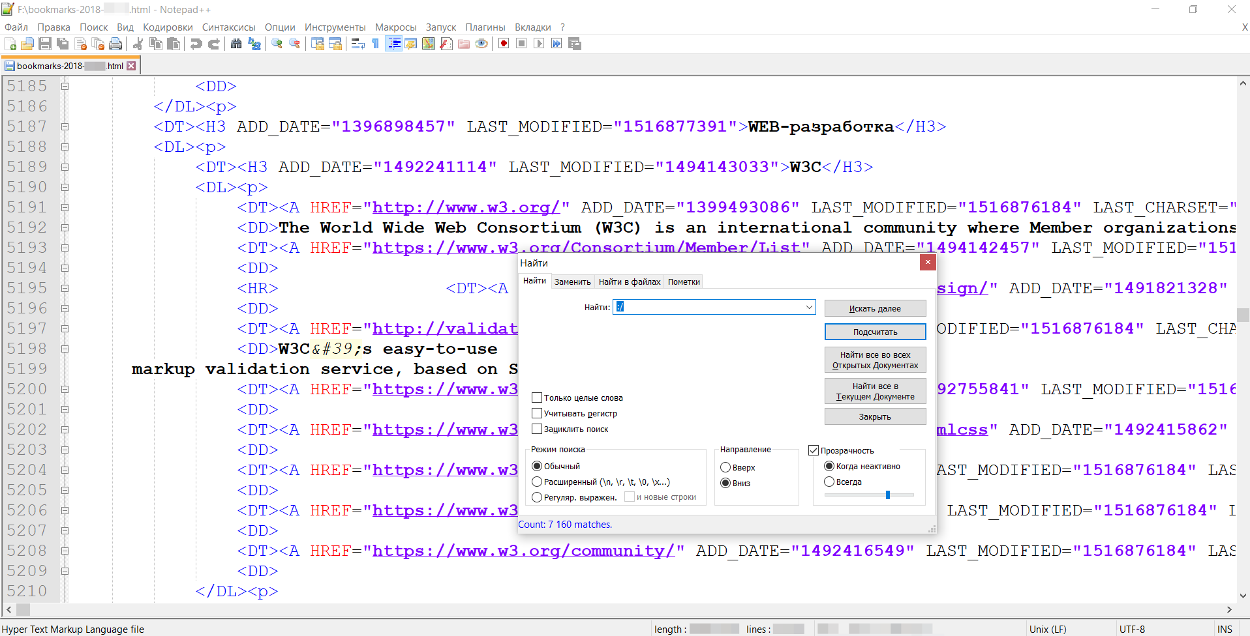The image size is (1250, 636).
Task: Open the 'Кодировки' menu
Action: pos(168,27)
